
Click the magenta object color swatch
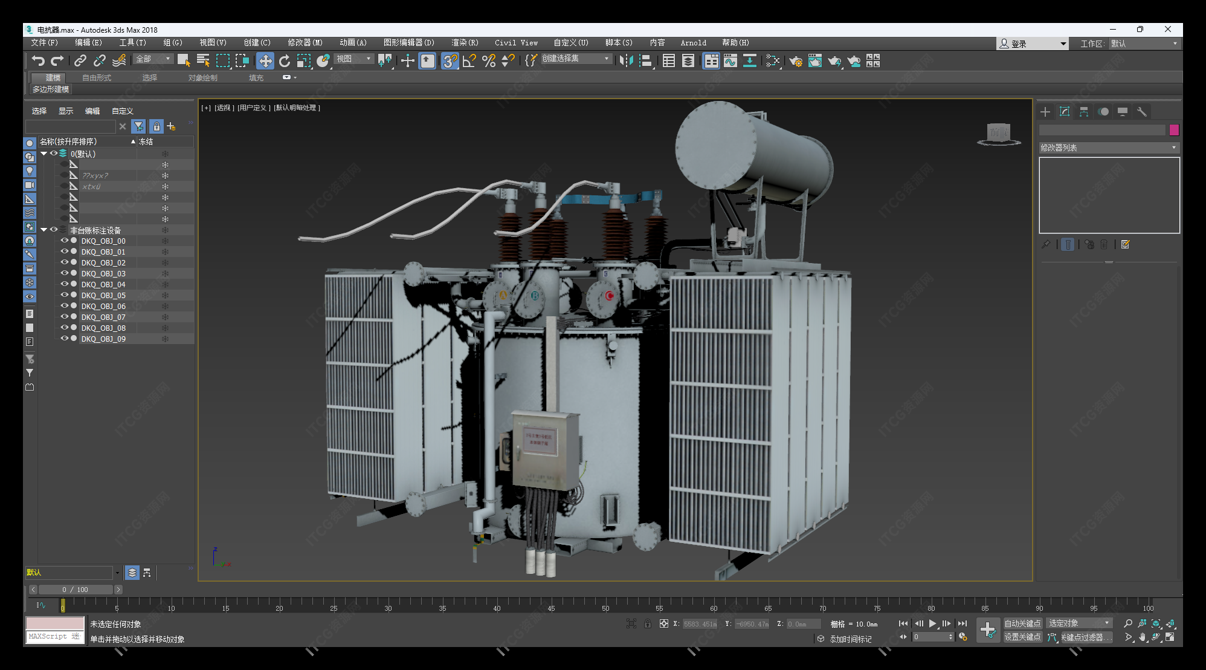(1174, 130)
